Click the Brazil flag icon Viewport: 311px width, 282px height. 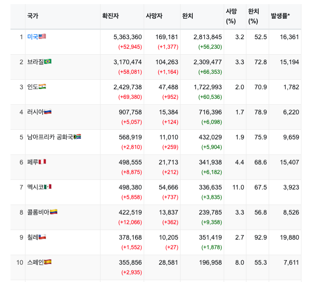(48, 62)
